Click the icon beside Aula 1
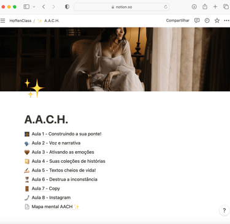This screenshot has width=230, height=224. 27,134
